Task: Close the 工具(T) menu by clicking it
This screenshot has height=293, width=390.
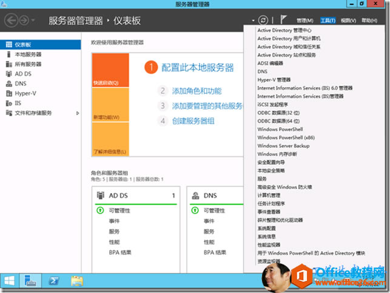Action: (x=328, y=21)
